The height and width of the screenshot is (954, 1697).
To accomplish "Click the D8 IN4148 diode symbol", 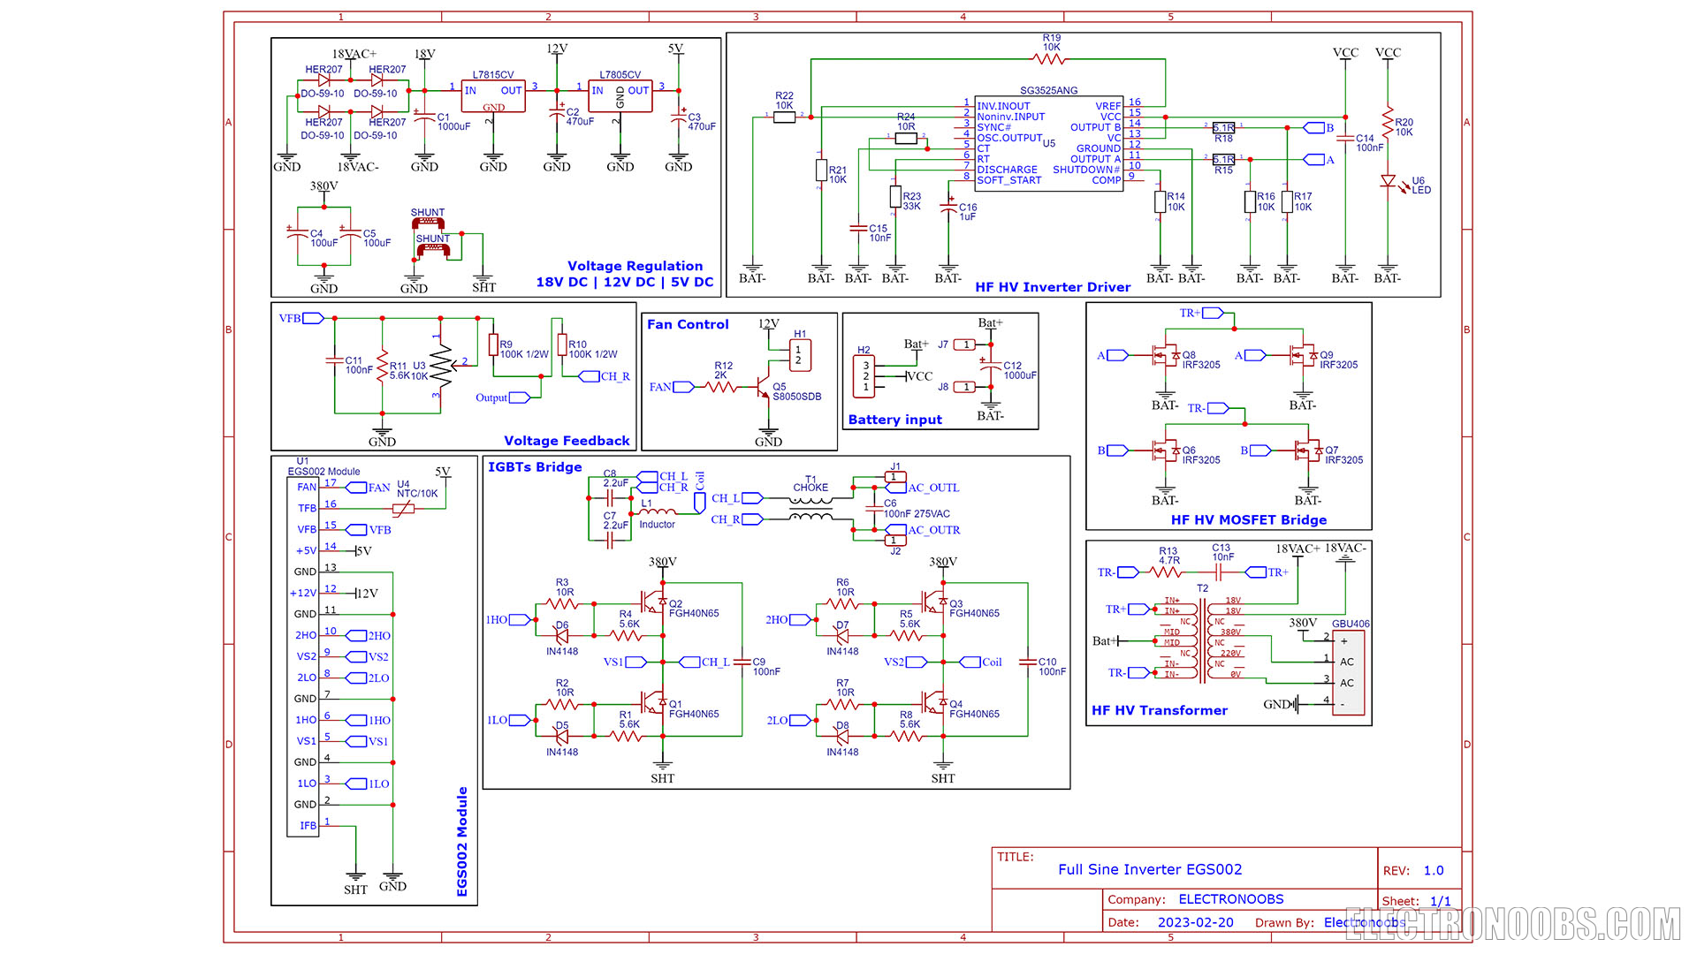I will (842, 737).
